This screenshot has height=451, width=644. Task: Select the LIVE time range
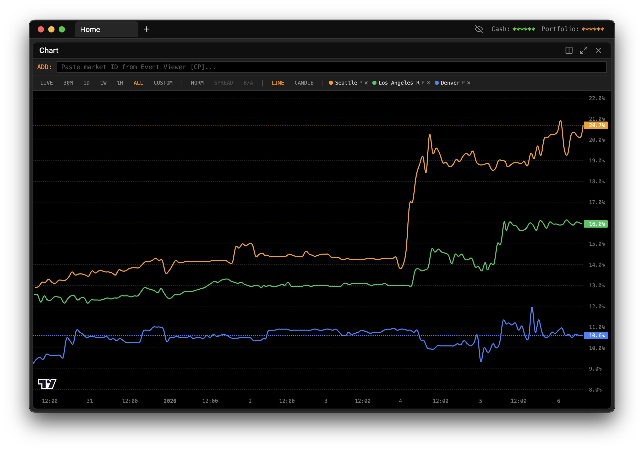pos(47,83)
